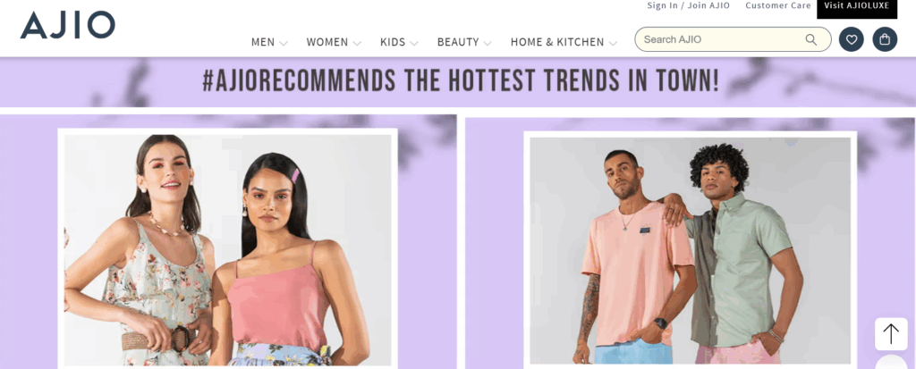Click the Visit AJIOLUXE button
This screenshot has height=369, width=916.
(x=857, y=8)
